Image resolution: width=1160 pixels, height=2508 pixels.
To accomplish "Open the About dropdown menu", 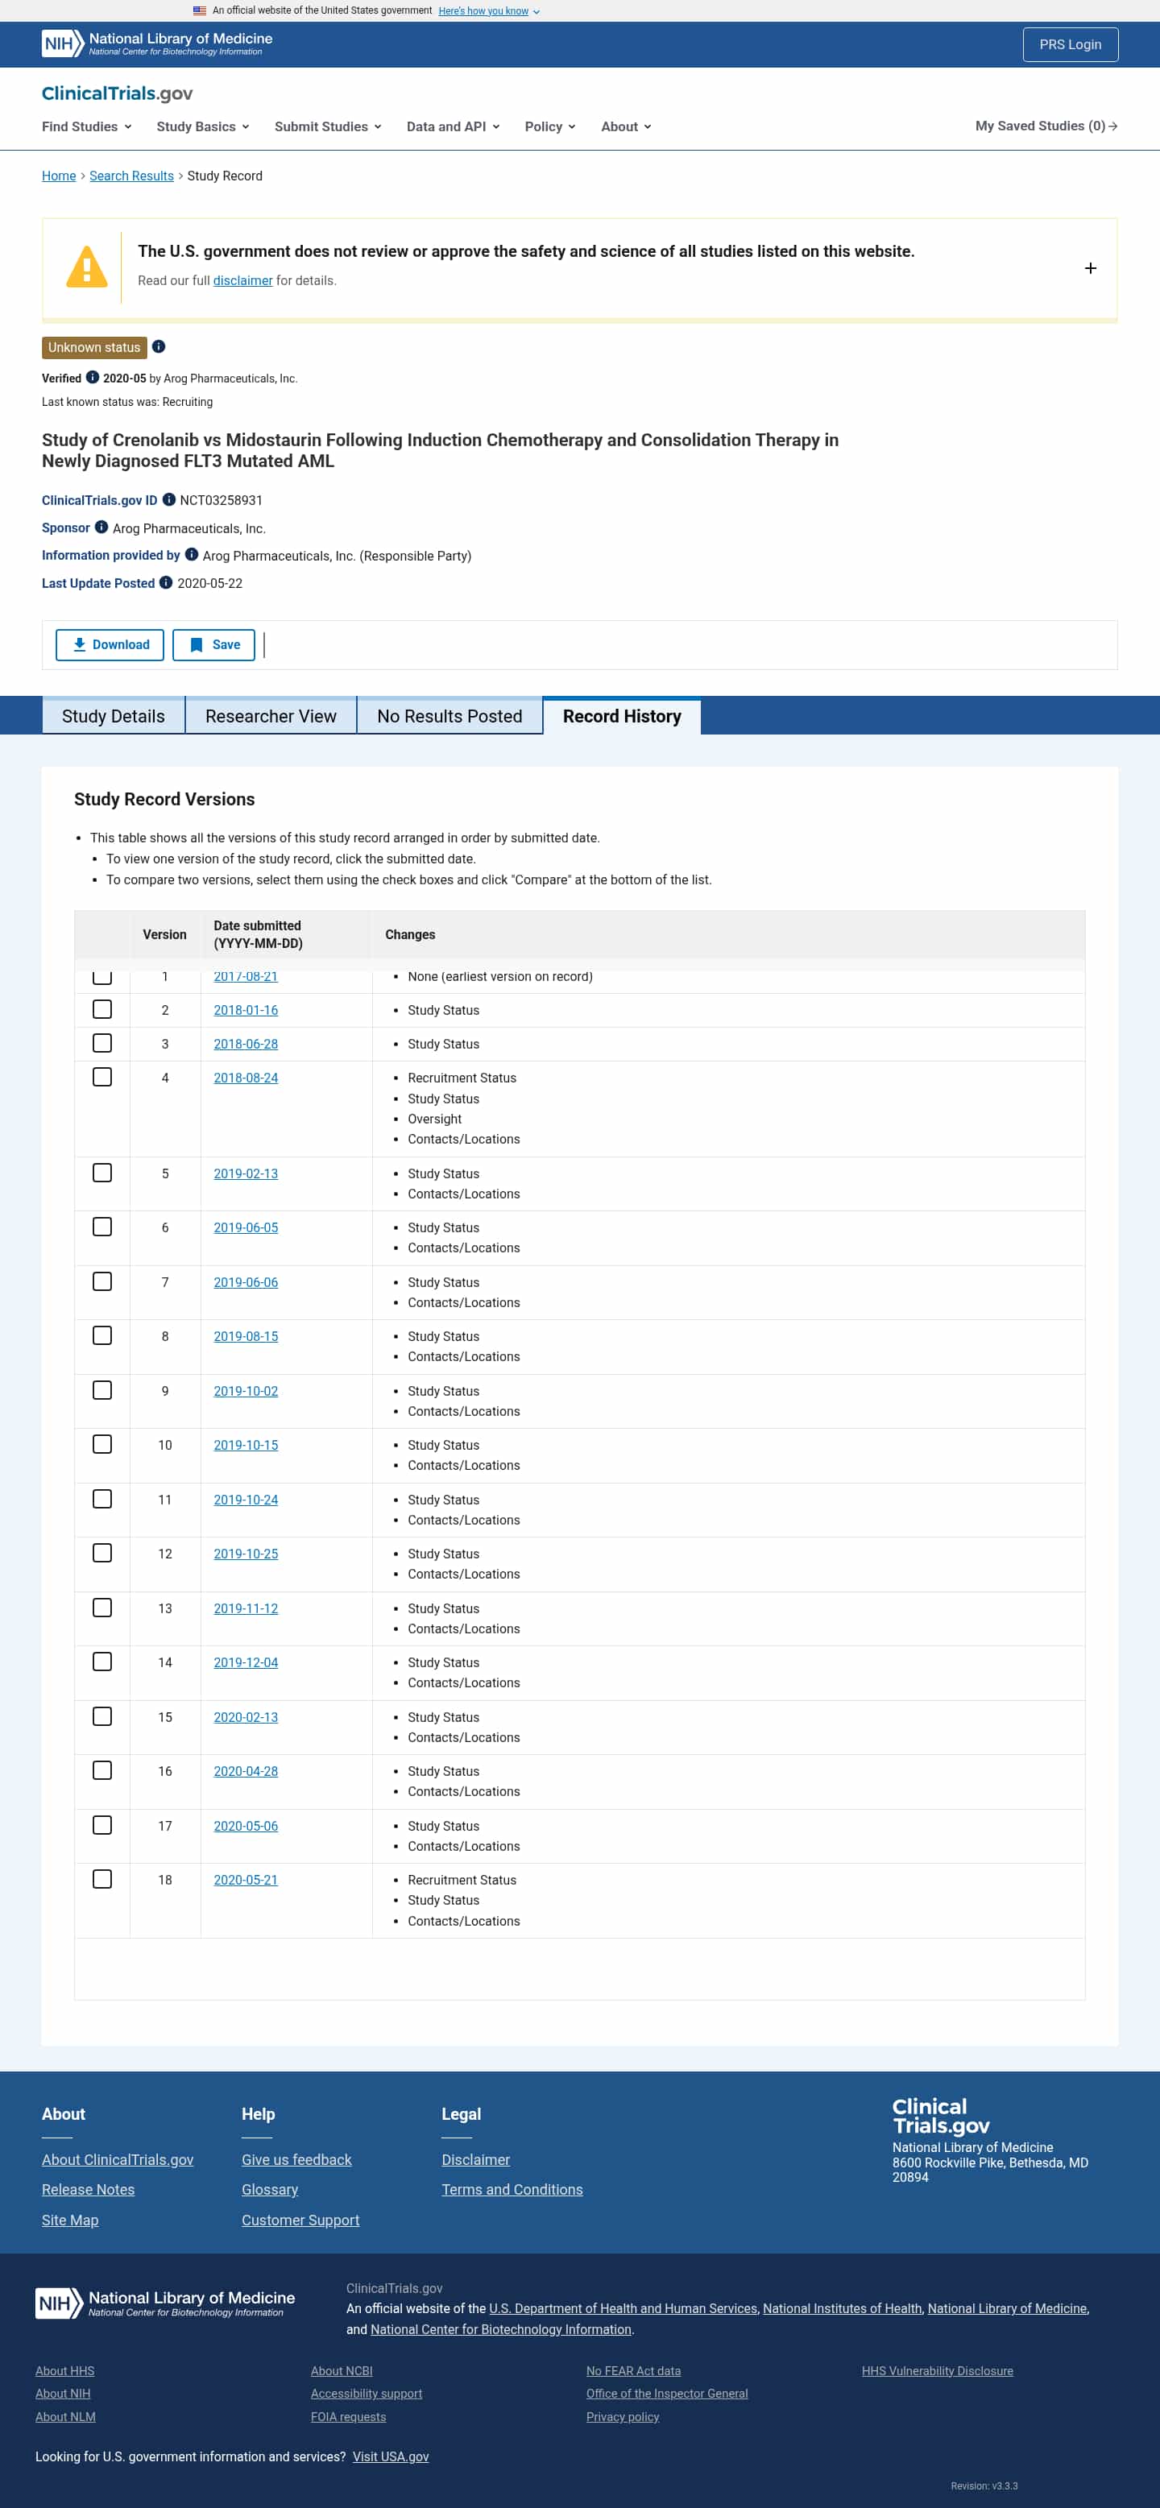I will [626, 126].
